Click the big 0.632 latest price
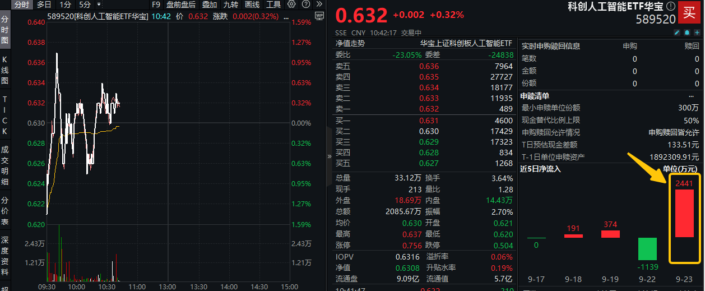Image resolution: width=705 pixels, height=291 pixels. click(x=361, y=15)
